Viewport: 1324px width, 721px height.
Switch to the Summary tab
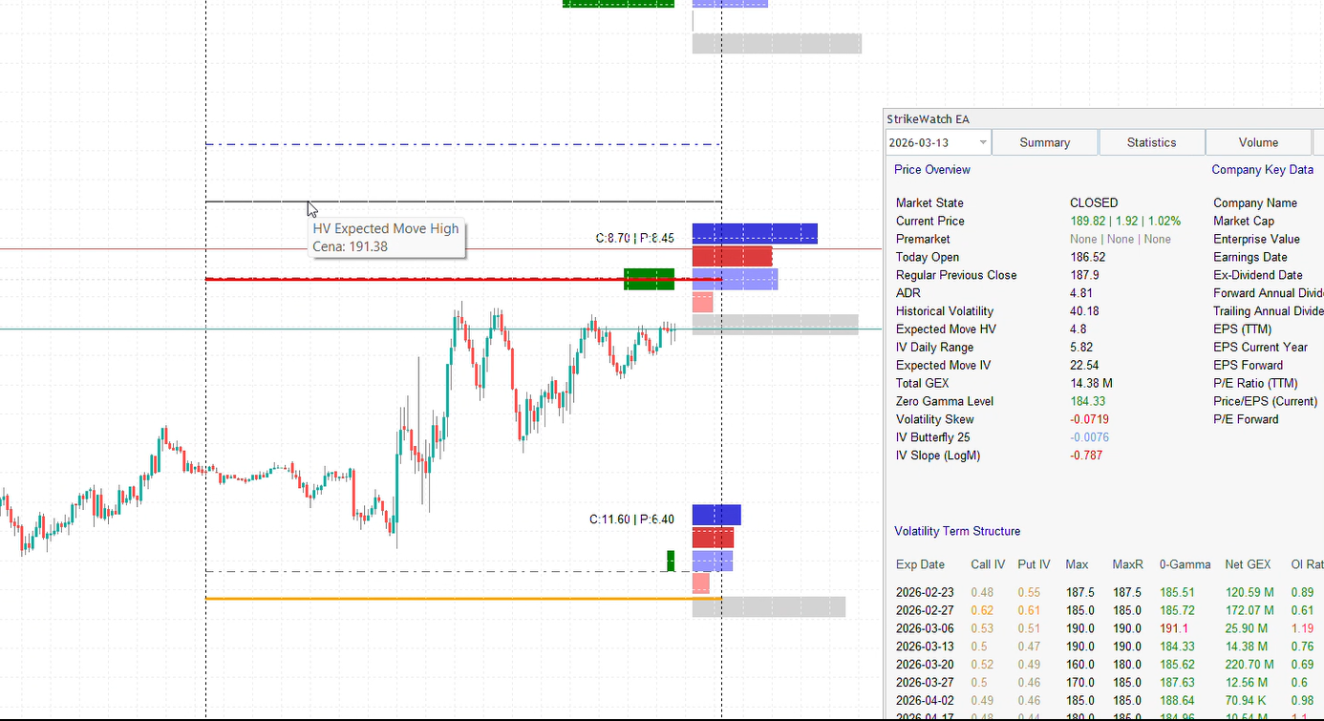[1044, 142]
